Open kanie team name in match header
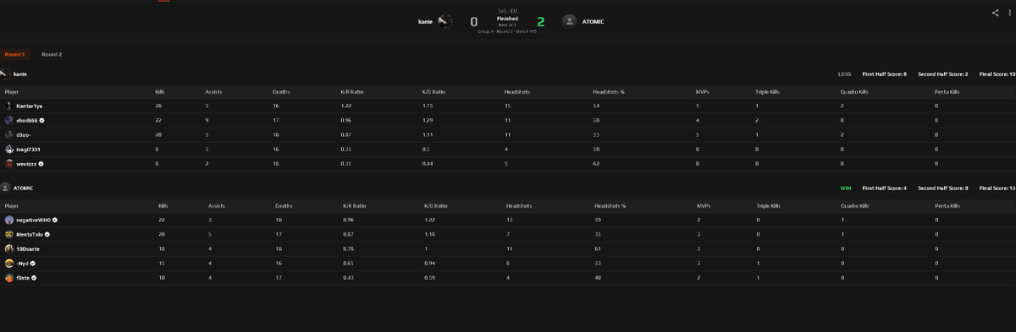The height and width of the screenshot is (332, 1016). tap(425, 21)
